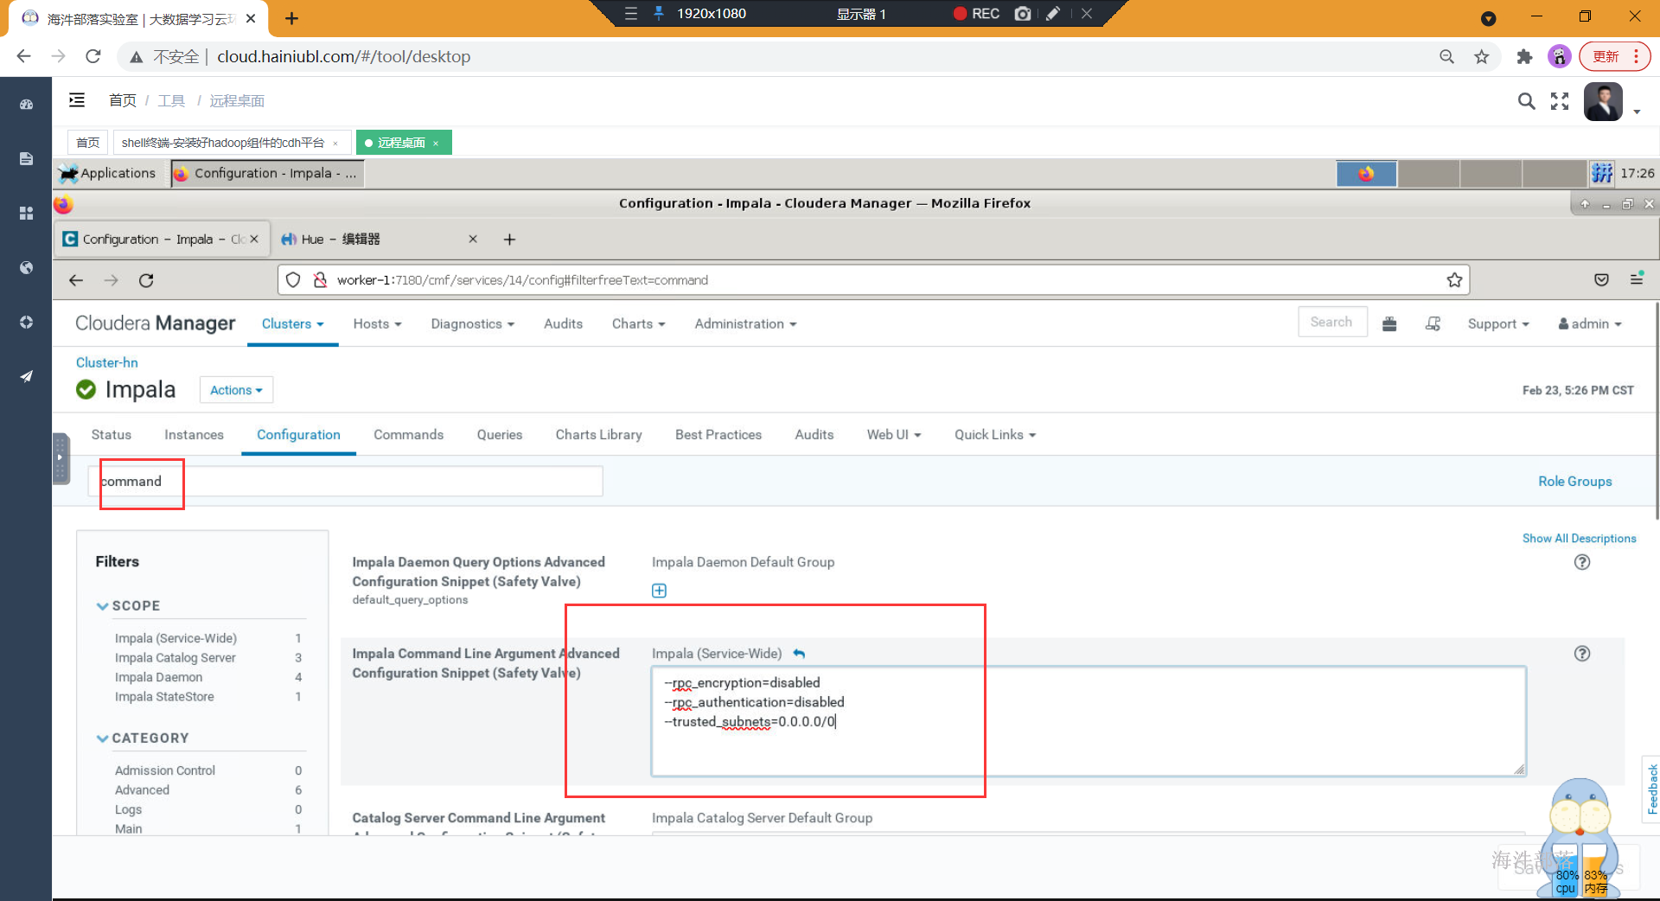Click the Cloudera Manager Search box

(x=1332, y=322)
